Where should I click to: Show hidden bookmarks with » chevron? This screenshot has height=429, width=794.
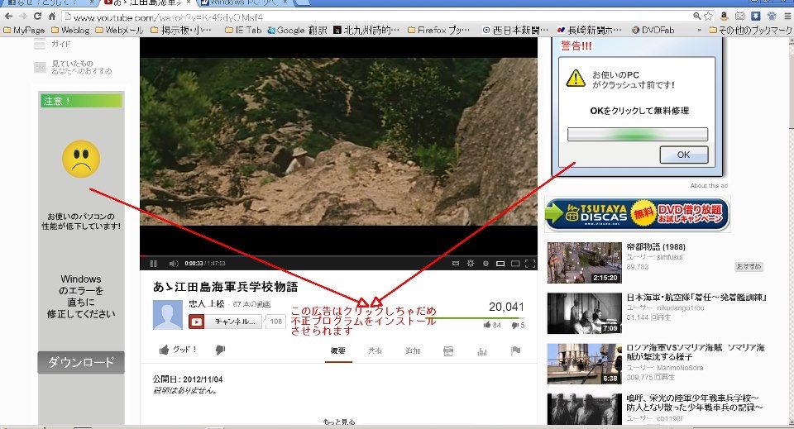(700, 31)
